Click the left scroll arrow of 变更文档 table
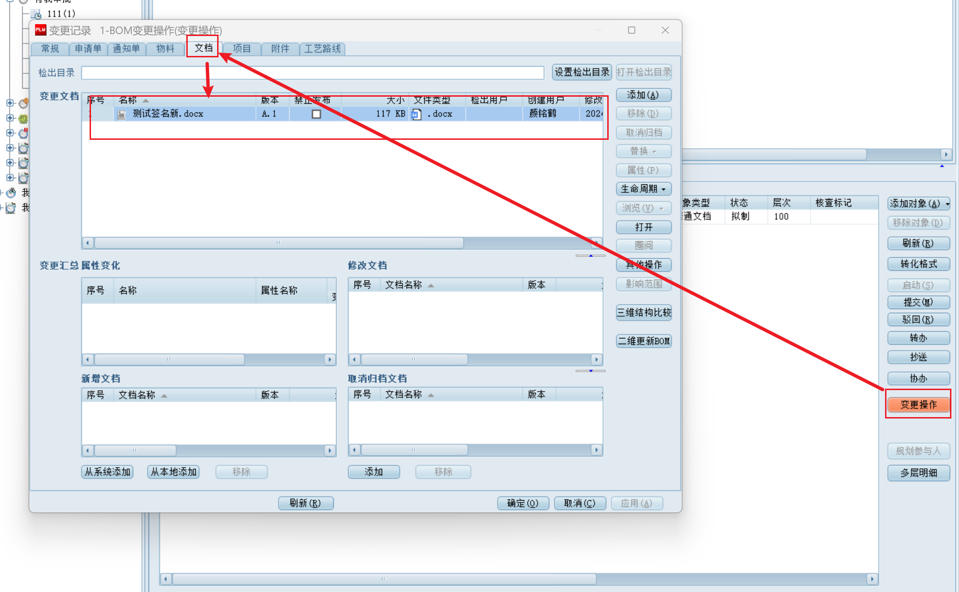 [88, 243]
